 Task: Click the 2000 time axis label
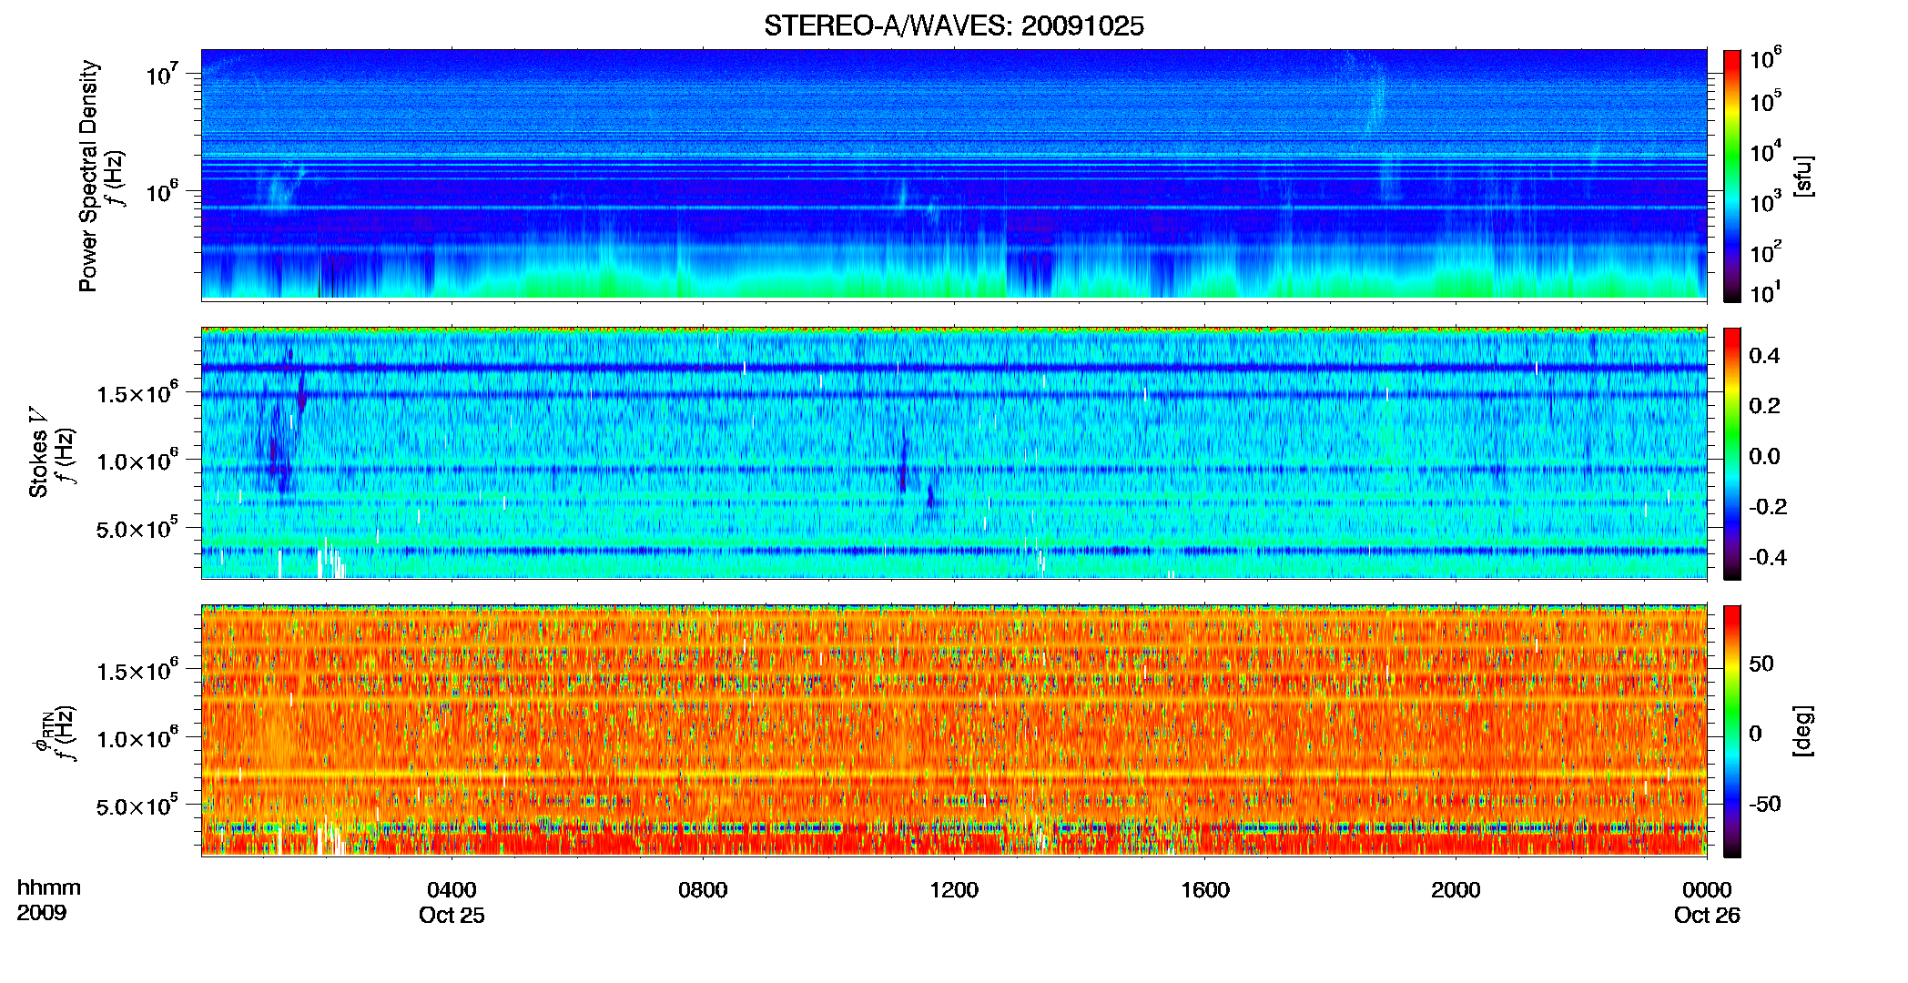1456,890
